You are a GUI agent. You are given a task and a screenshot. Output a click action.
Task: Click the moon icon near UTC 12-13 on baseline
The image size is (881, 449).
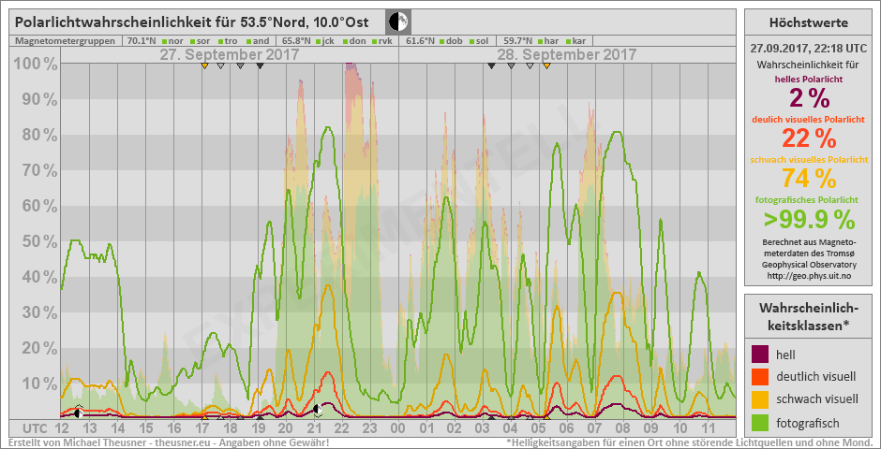[78, 413]
